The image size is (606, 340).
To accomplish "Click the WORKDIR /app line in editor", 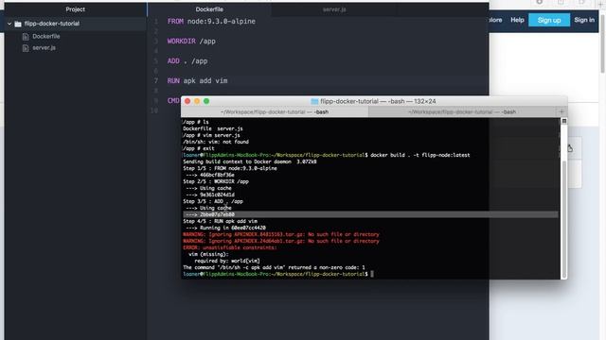I will 191,42.
